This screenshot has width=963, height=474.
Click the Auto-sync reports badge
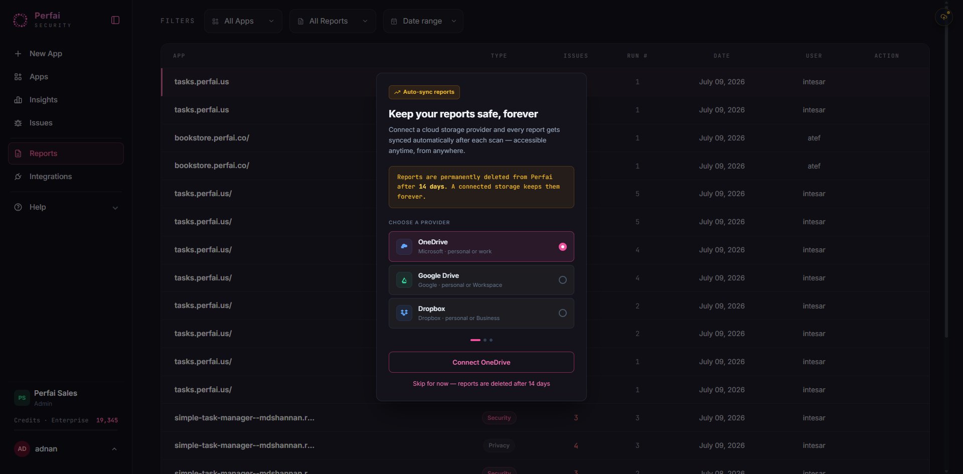pos(424,92)
